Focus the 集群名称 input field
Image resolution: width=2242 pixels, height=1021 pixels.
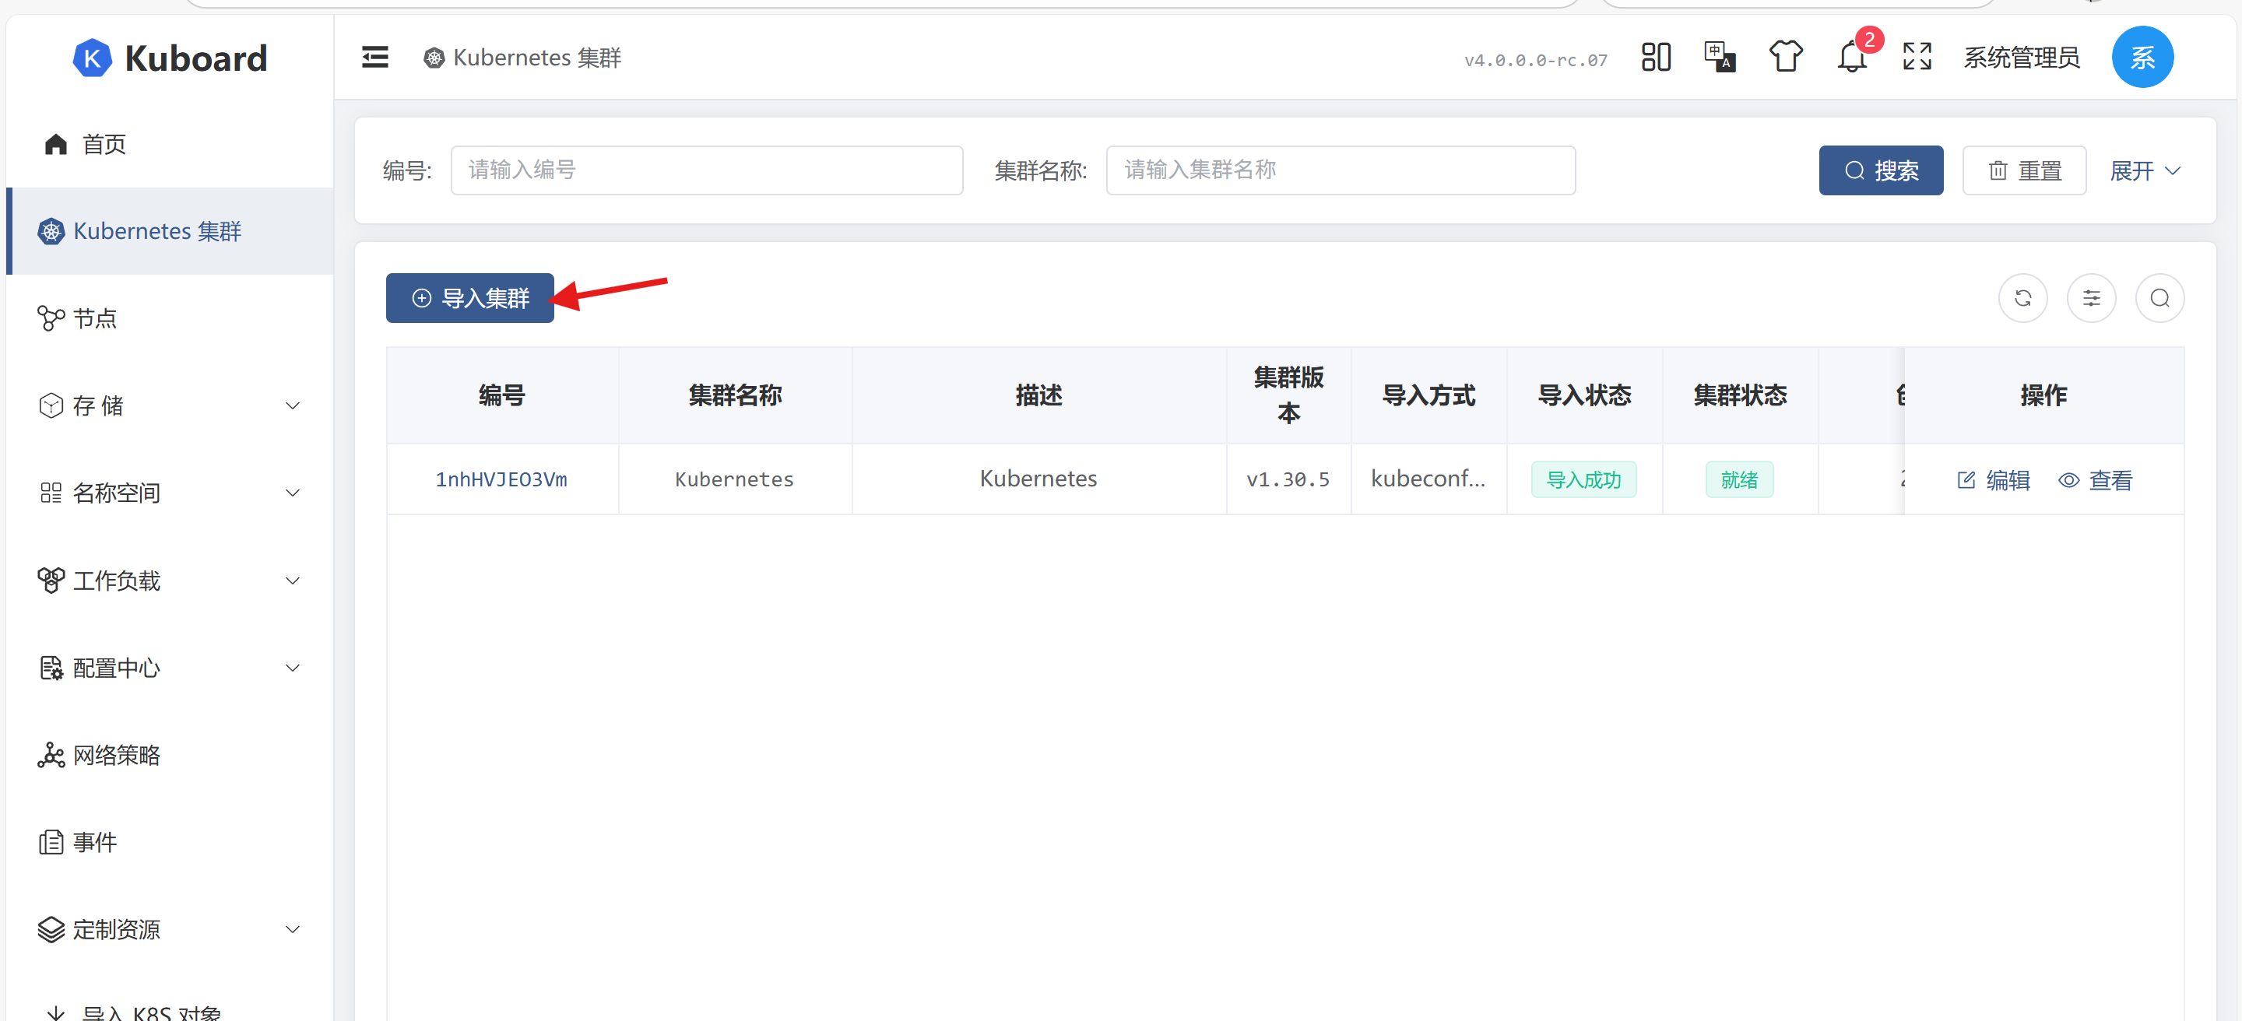point(1341,170)
